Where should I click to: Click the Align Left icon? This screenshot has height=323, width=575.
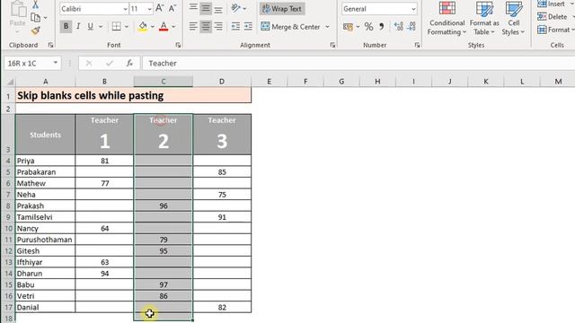pos(193,26)
